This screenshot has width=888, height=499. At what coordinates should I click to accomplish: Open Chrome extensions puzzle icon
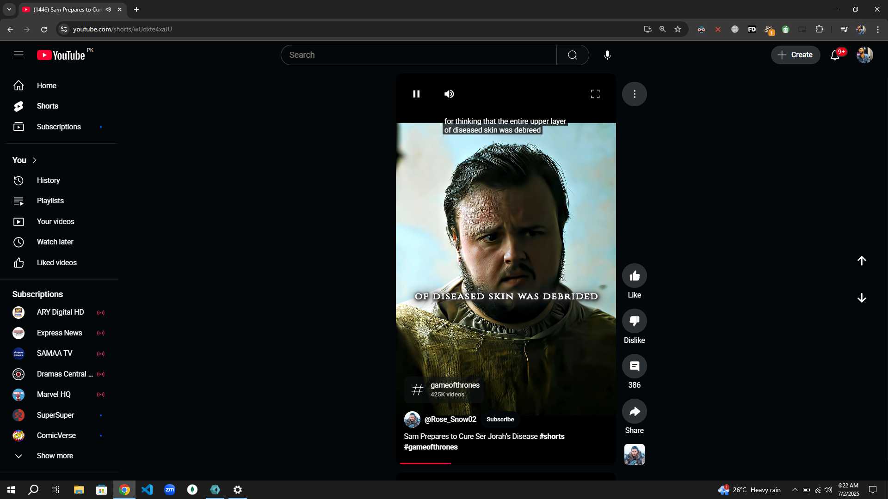point(819,29)
